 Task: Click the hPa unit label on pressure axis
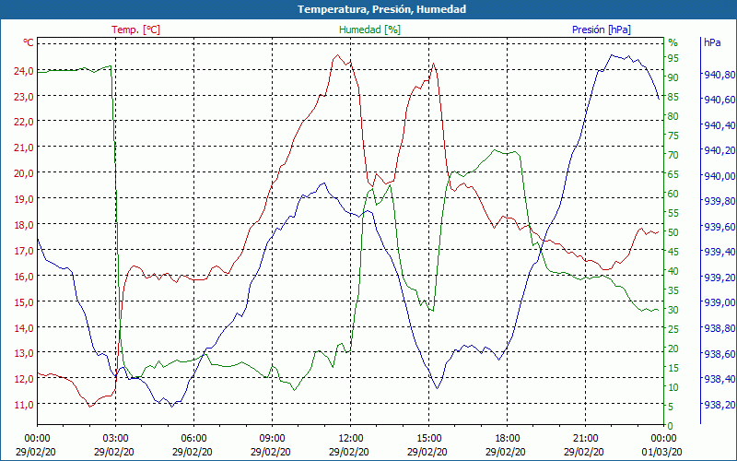(712, 42)
